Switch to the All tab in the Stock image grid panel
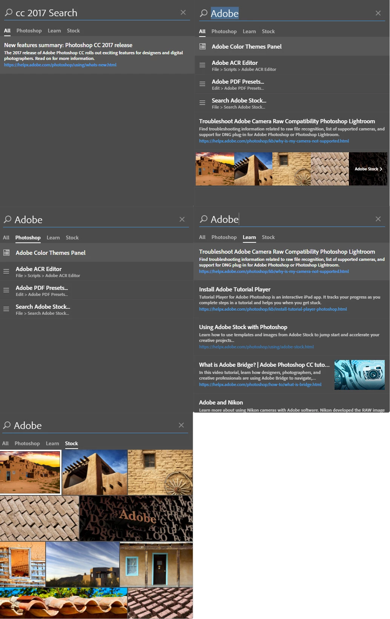Image resolution: width=390 pixels, height=619 pixels. 5,443
